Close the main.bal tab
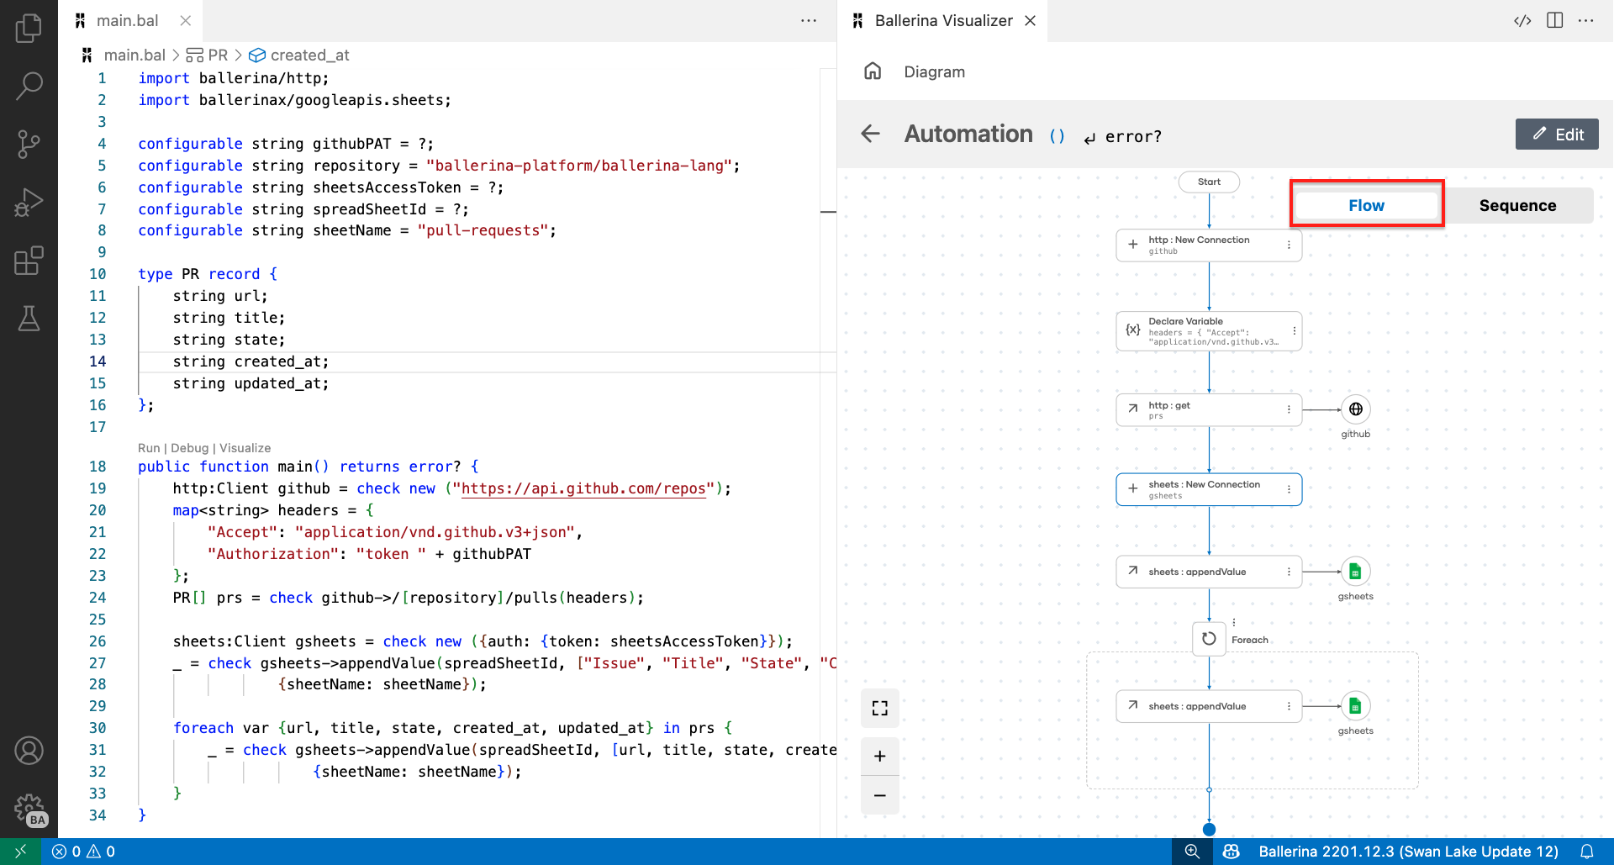Image resolution: width=1614 pixels, height=865 pixels. tap(186, 20)
